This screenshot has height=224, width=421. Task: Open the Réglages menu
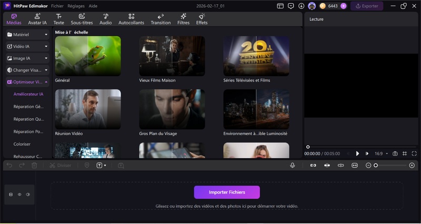point(76,6)
